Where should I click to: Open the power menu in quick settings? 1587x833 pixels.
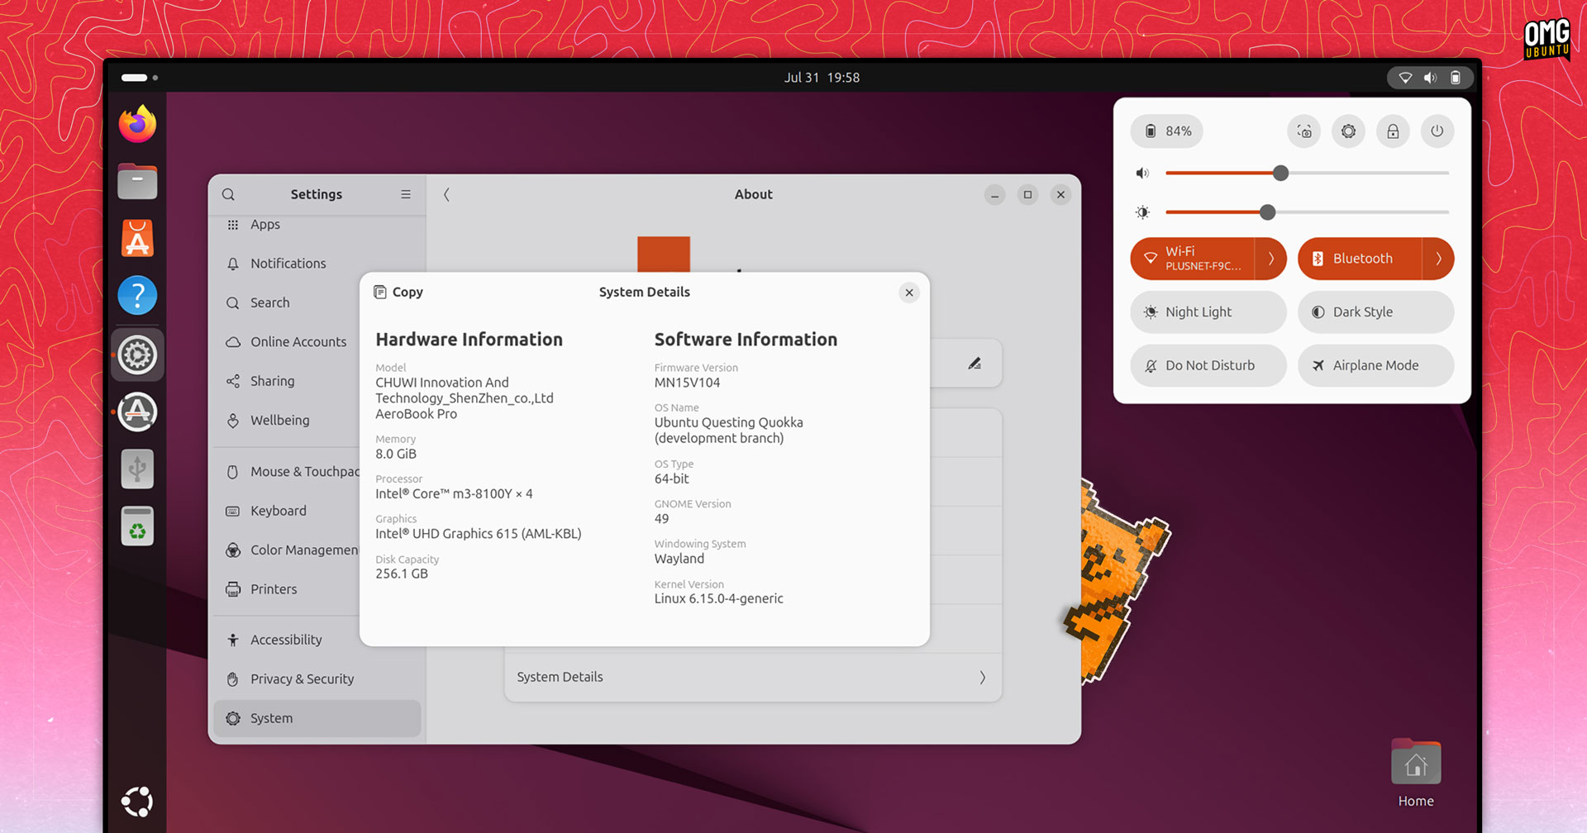(x=1437, y=131)
